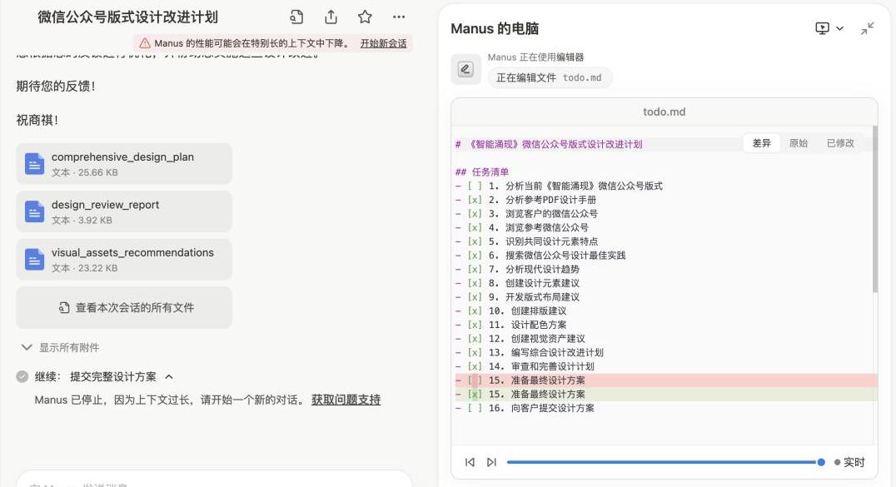
Task: Click checkbox of task 3 浏览客户的微信公众号
Action: coord(475,213)
